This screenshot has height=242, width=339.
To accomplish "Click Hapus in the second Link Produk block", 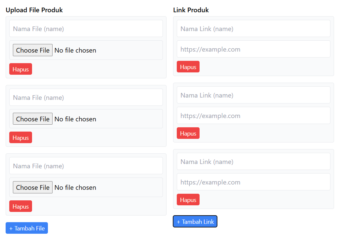I will pyautogui.click(x=188, y=133).
